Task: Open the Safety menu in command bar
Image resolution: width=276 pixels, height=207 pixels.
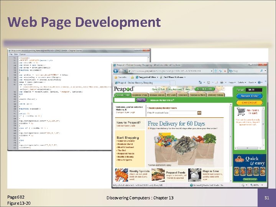Action: pos(242,82)
